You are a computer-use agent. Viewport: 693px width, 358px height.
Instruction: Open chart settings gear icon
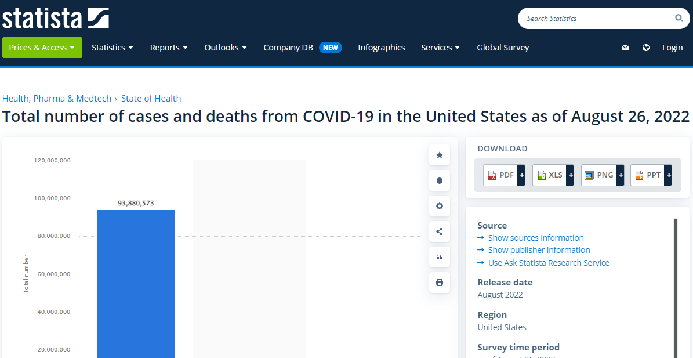point(439,206)
